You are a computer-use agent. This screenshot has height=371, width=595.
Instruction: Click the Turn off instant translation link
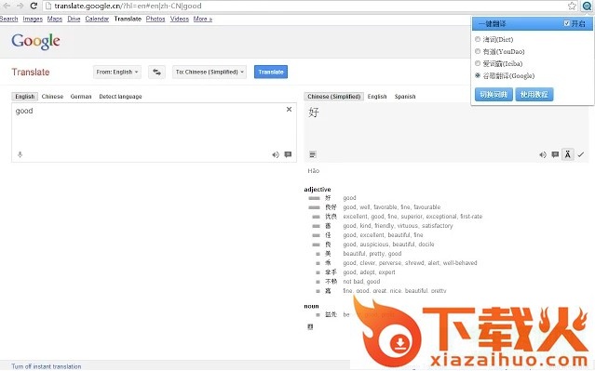(x=46, y=366)
